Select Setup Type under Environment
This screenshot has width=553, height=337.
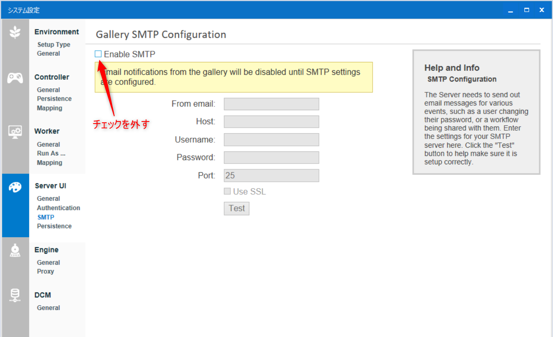(x=54, y=45)
